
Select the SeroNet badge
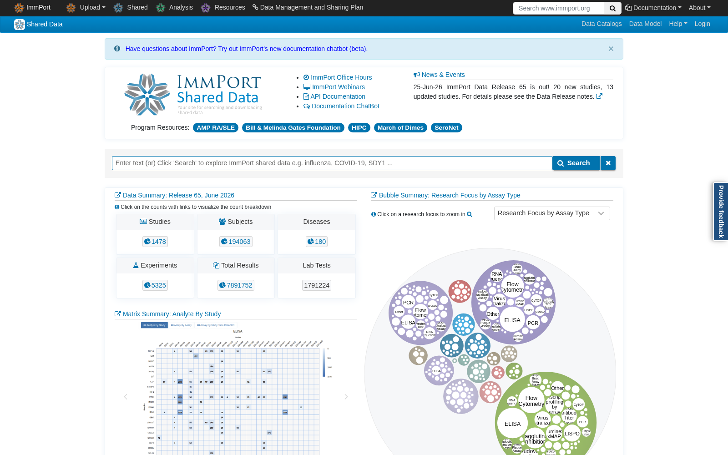click(x=446, y=128)
